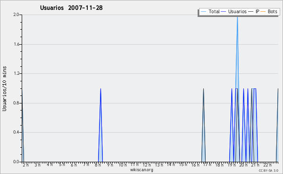Click the y-axis value 0.4
This screenshot has width=283, height=174.
[x=16, y=132]
